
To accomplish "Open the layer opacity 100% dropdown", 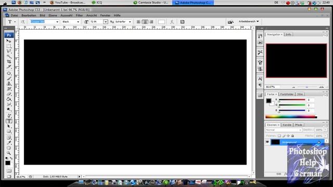I will click(325, 130).
